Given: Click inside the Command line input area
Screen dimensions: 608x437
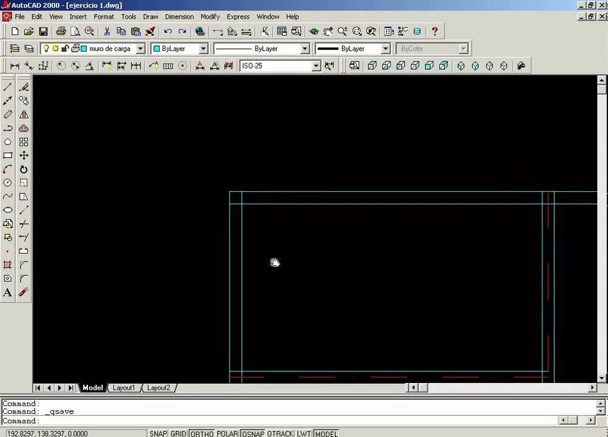Looking at the screenshot, I should (x=182, y=420).
